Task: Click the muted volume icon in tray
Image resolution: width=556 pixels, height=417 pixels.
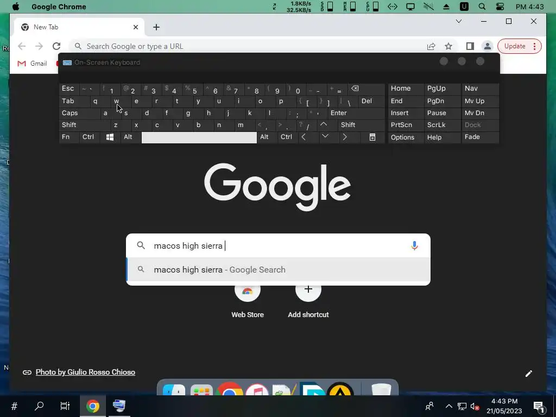Action: (475, 406)
